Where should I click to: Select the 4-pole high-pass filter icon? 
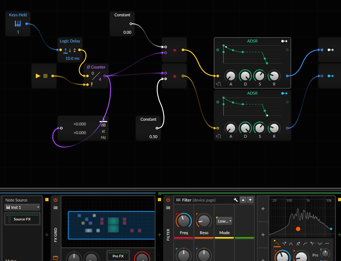[x=312, y=244]
